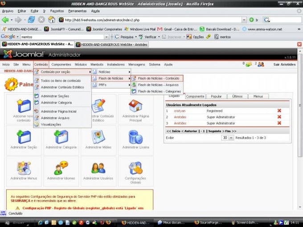Open Administrar Usuários panel icon

point(98,168)
